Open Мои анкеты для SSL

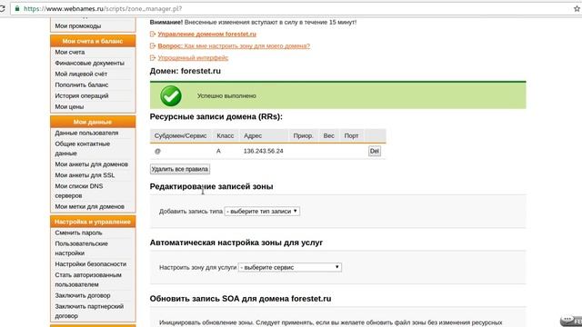point(85,175)
